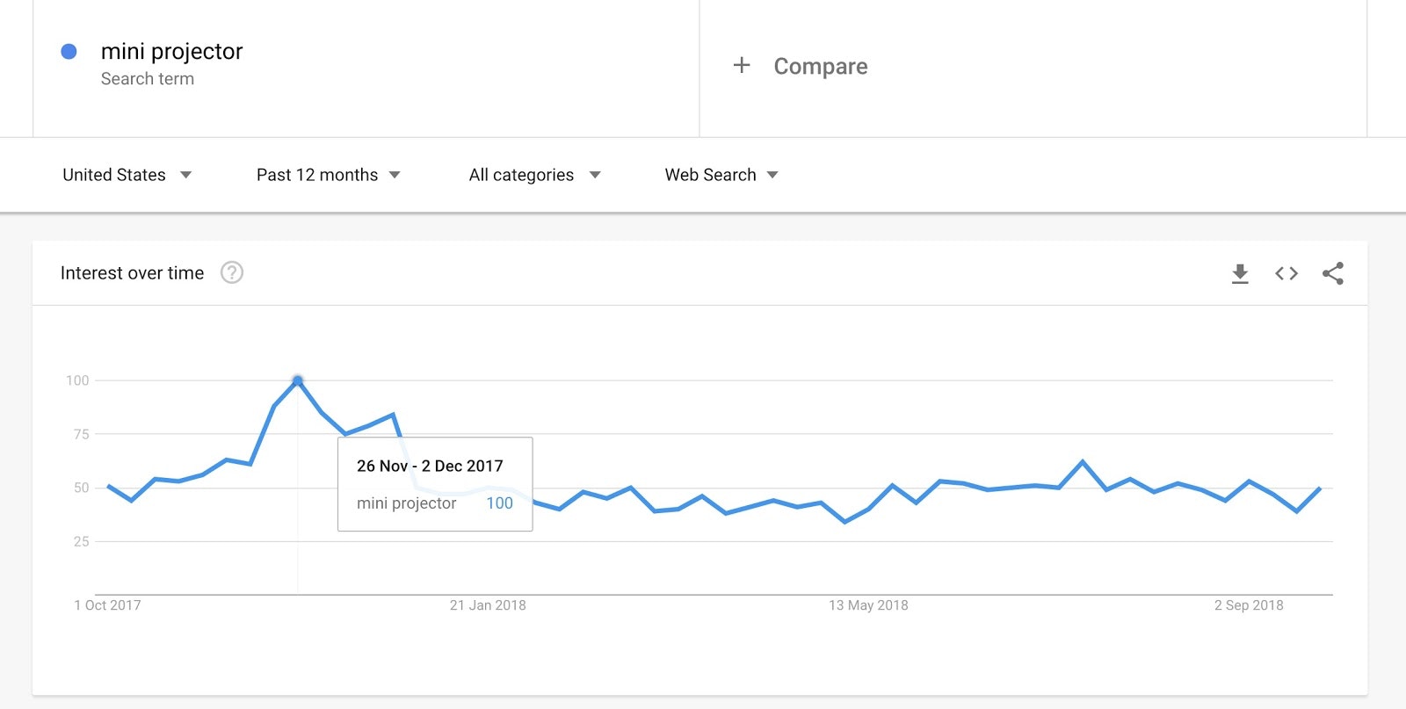1406x709 pixels.
Task: Click the blue mini projector color dot
Action: [x=69, y=52]
